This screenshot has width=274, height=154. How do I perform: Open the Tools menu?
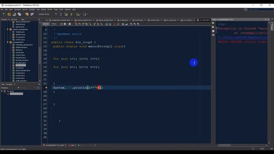tap(61, 9)
